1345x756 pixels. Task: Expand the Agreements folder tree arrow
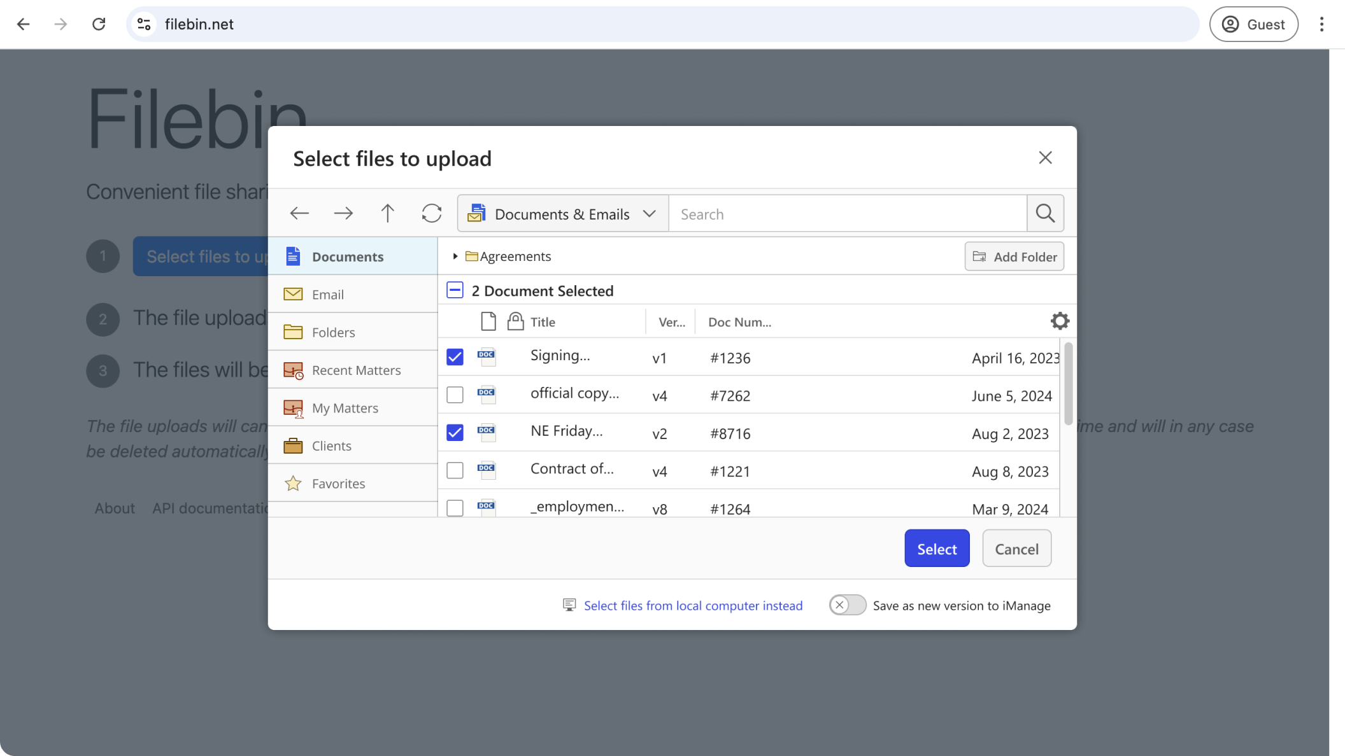click(455, 256)
